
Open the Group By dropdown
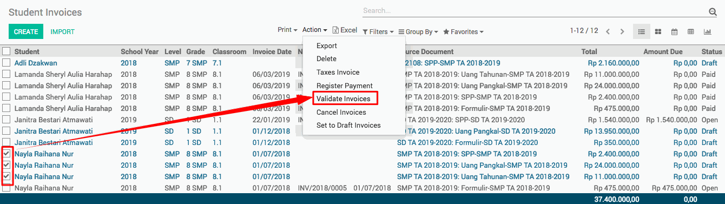(x=418, y=31)
